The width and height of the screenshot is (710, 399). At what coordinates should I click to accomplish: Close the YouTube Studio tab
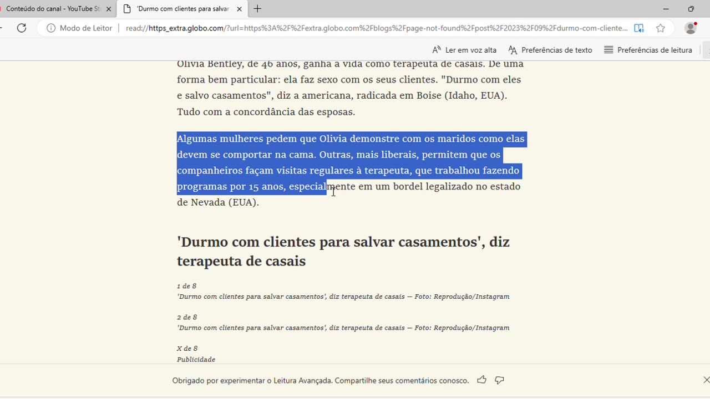(x=108, y=9)
